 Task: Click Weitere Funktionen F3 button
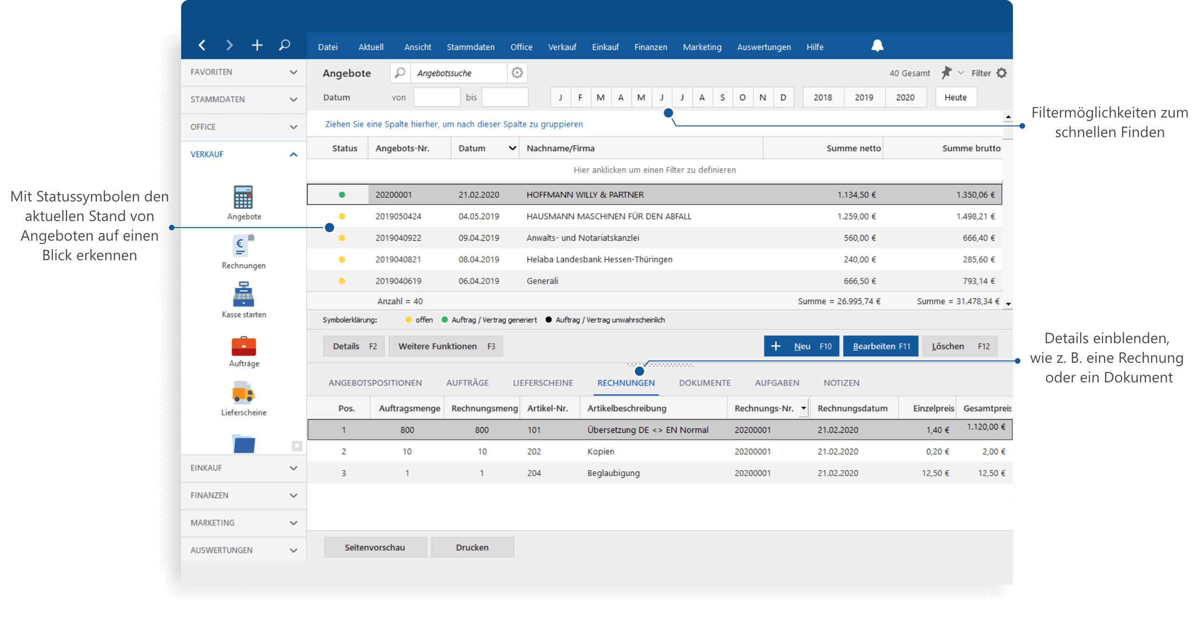tap(446, 346)
